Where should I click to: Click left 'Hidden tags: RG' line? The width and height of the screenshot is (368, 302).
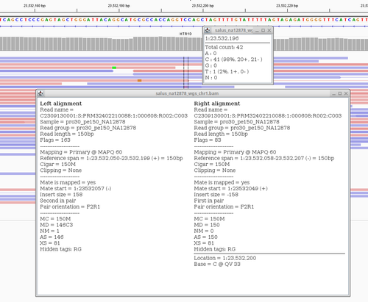pos(61,249)
